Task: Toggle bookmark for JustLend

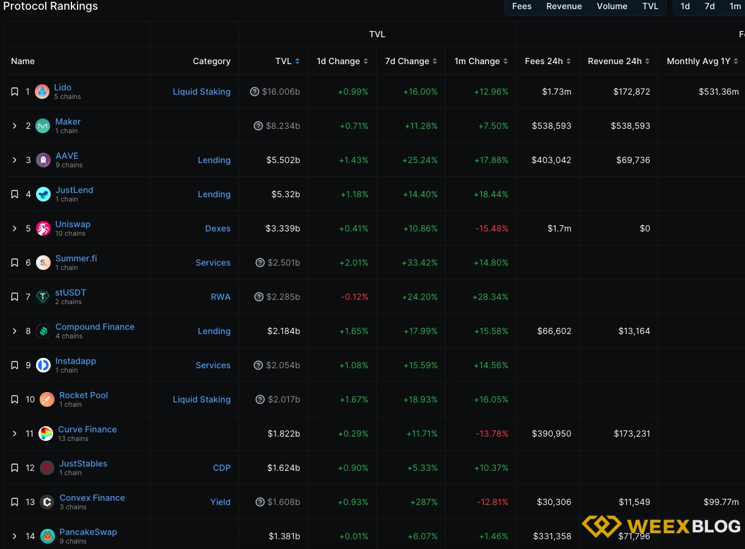Action: pyautogui.click(x=15, y=194)
